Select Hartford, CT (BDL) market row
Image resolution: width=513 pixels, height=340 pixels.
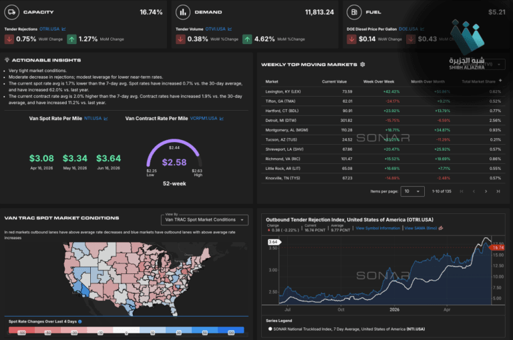[x=383, y=111]
